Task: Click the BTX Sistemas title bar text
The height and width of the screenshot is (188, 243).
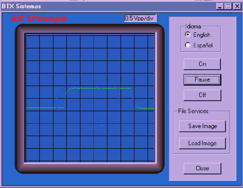Action: tap(21, 6)
